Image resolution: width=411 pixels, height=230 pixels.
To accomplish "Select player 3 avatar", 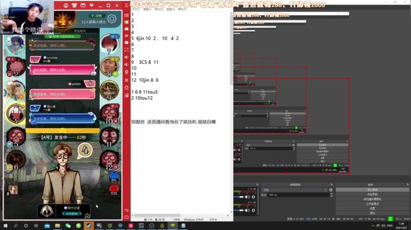I will tap(16, 91).
